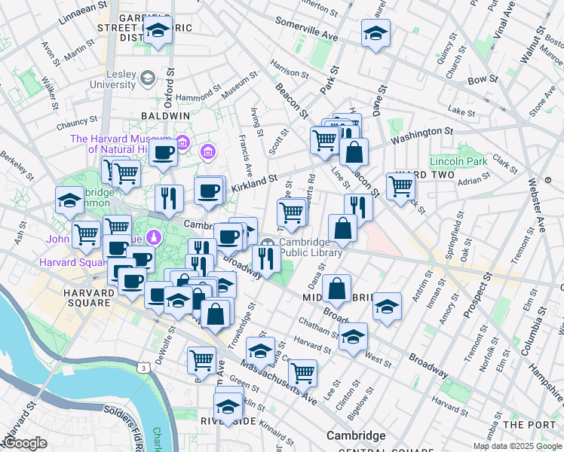Click the school marker near West St
564x452 pixels.
[x=352, y=337]
